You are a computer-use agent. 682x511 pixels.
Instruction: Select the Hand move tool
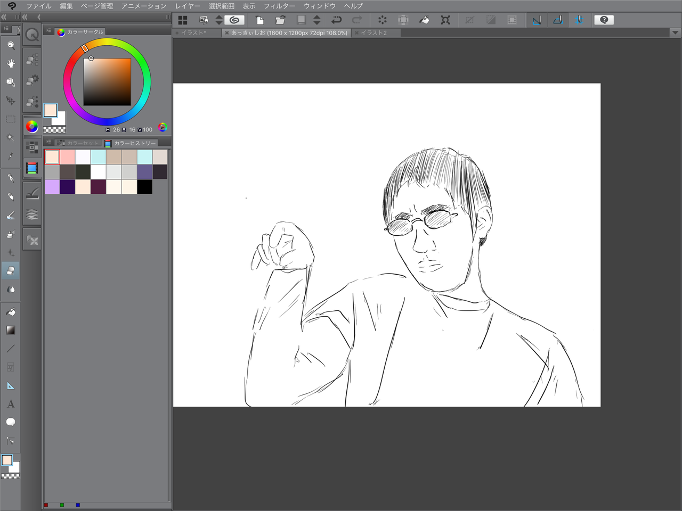[11, 63]
